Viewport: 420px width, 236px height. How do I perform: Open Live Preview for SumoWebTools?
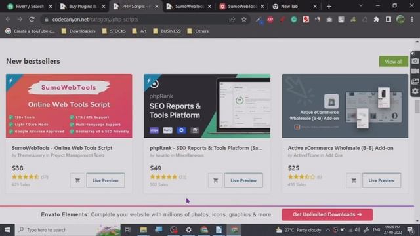[106, 180]
